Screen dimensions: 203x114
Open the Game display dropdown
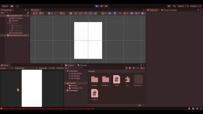coord(7,68)
